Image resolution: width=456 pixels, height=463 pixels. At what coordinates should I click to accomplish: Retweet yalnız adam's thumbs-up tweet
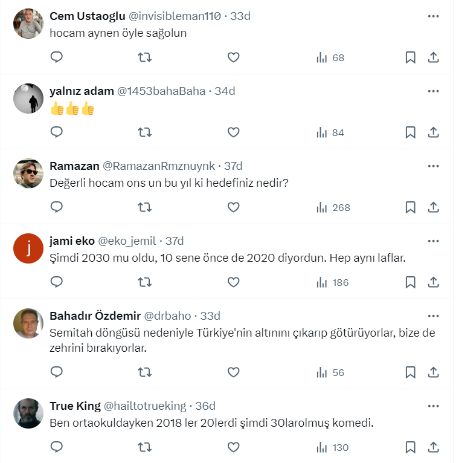(x=145, y=132)
